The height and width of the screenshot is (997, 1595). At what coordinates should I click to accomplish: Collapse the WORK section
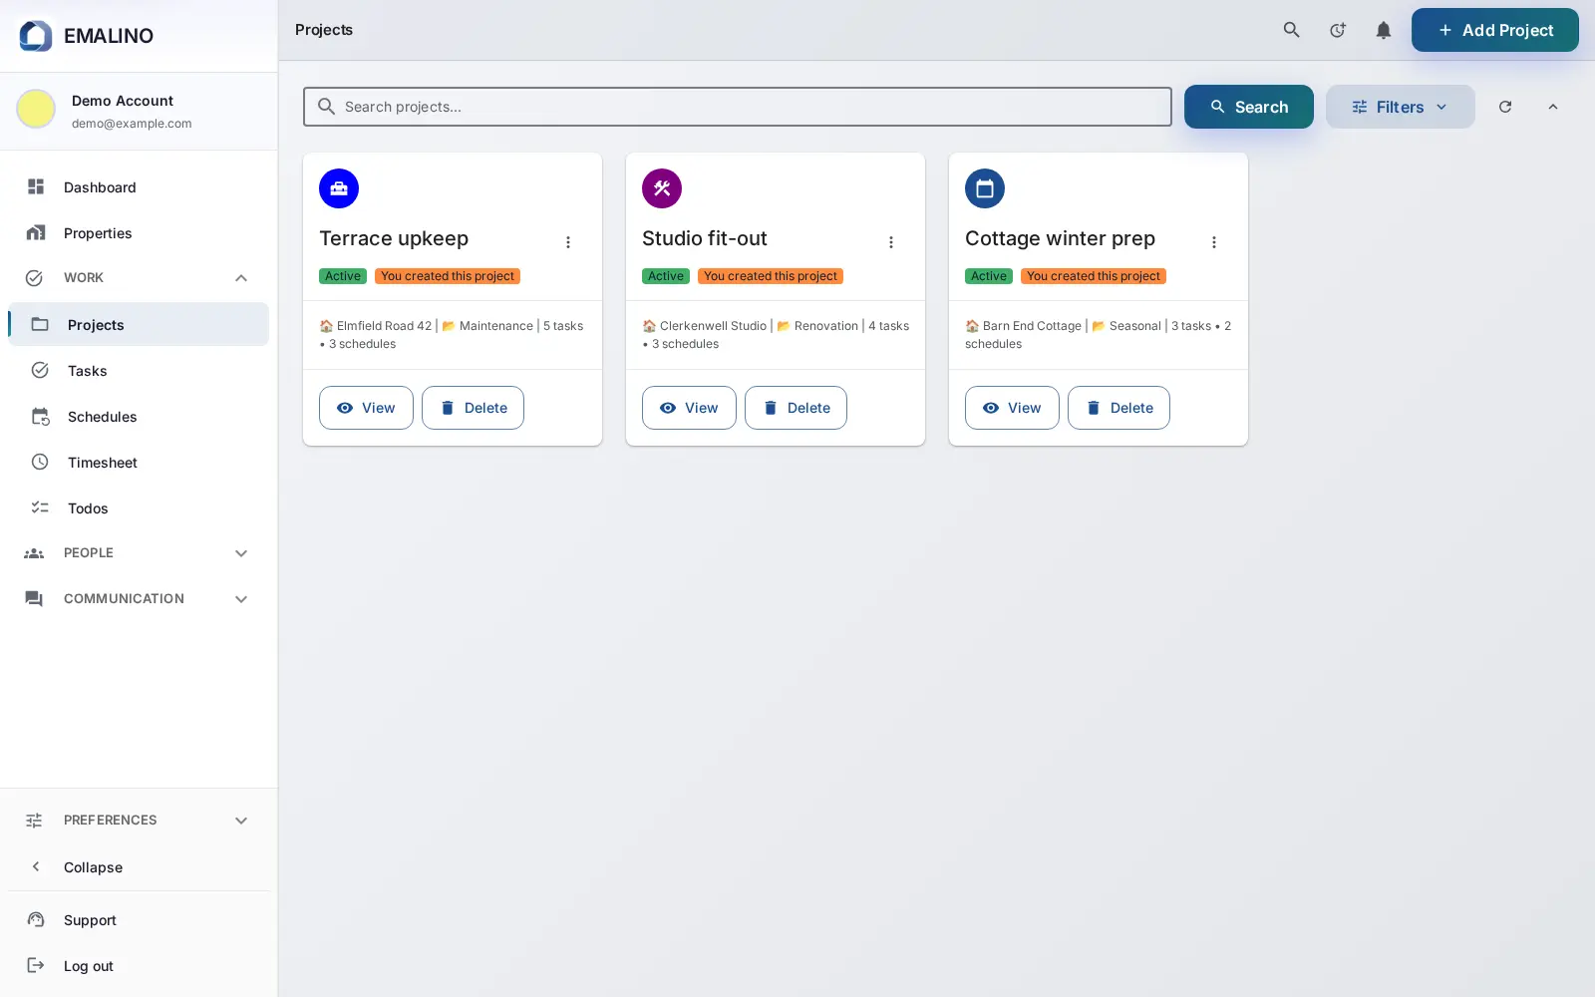pyautogui.click(x=139, y=278)
